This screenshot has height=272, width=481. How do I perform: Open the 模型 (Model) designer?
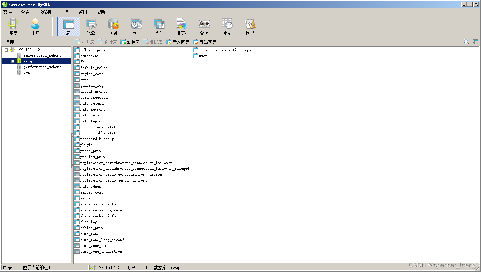tap(250, 26)
